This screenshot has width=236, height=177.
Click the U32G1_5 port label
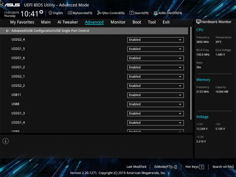[x=18, y=49]
